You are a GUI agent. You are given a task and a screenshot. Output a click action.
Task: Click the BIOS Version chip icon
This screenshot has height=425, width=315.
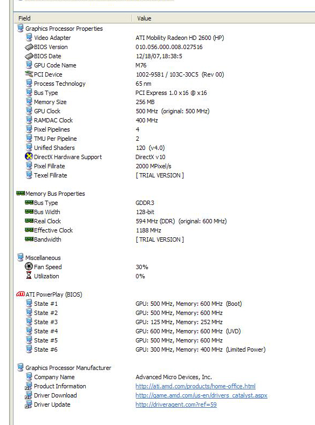point(29,47)
